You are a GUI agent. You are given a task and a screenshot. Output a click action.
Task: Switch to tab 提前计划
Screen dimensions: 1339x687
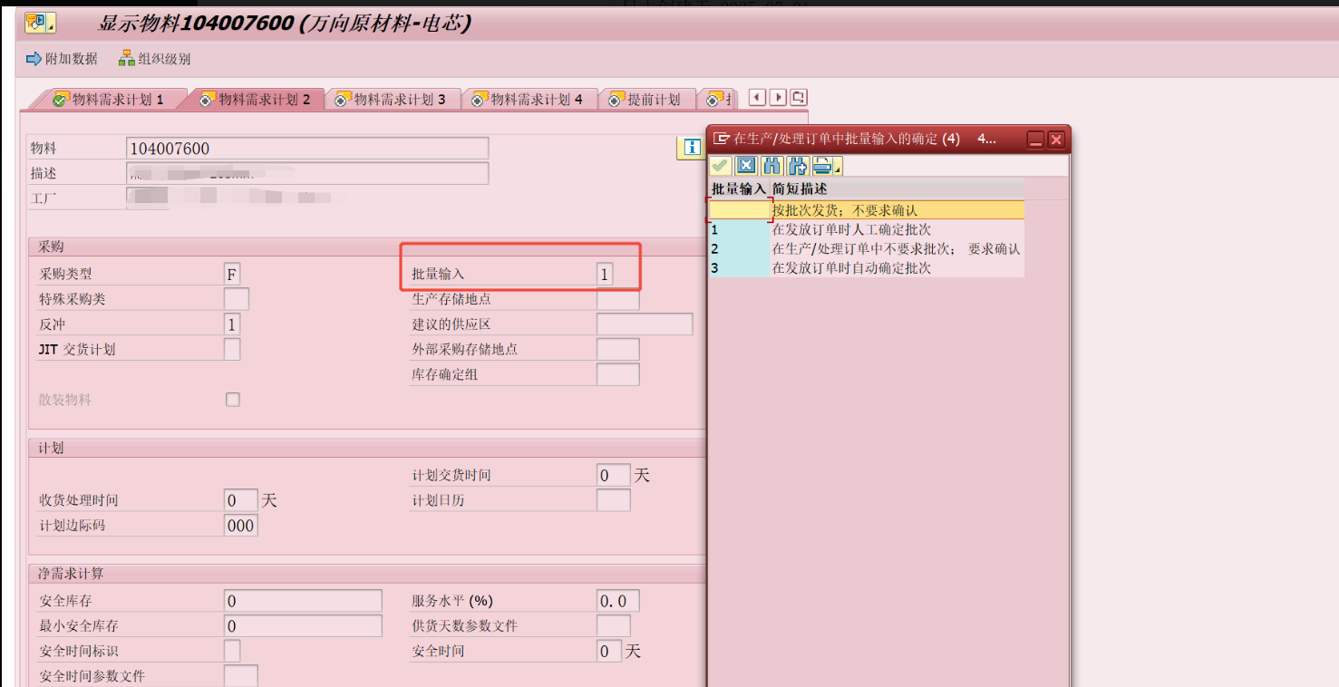[x=645, y=100]
